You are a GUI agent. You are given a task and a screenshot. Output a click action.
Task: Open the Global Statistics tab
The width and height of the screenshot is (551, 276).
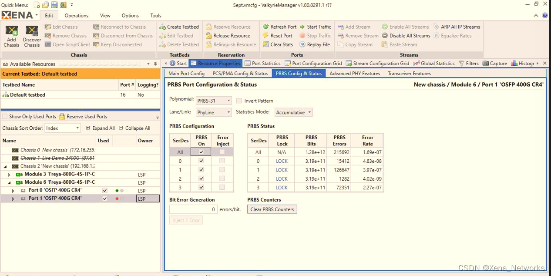(x=434, y=63)
